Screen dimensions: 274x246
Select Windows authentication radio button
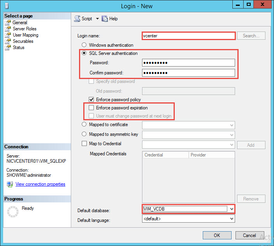[x=84, y=45]
